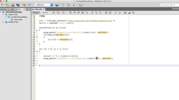Click the tmz.com sitemap URL in code

click(x=90, y=21)
